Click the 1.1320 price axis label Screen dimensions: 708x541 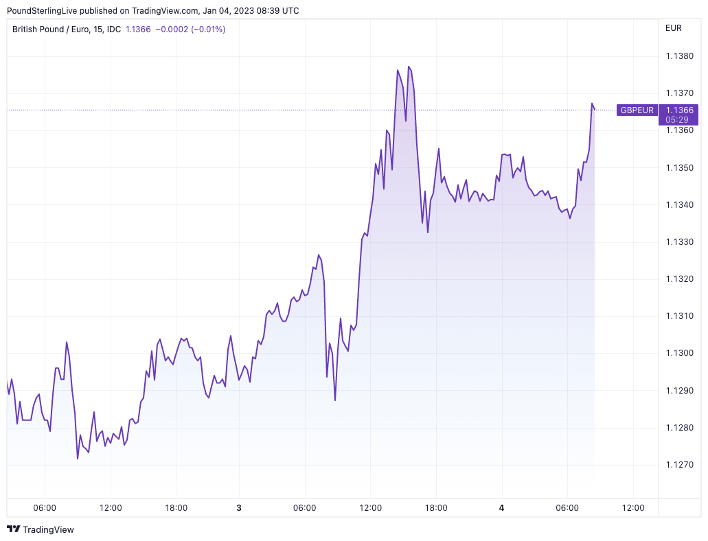coord(679,279)
